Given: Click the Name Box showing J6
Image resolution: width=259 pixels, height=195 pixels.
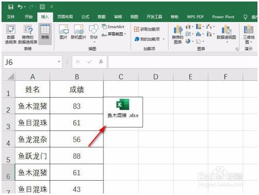Looking at the screenshot, I should pyautogui.click(x=30, y=62).
